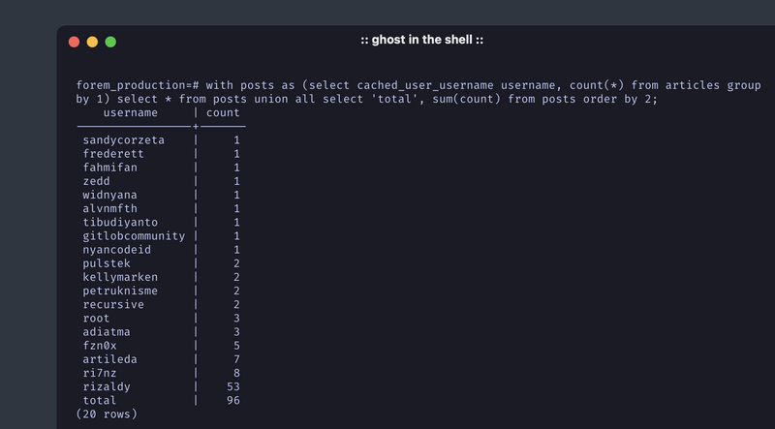This screenshot has height=429, width=775.
Task: Select the sandycorzeta username row
Action: pyautogui.click(x=124, y=140)
